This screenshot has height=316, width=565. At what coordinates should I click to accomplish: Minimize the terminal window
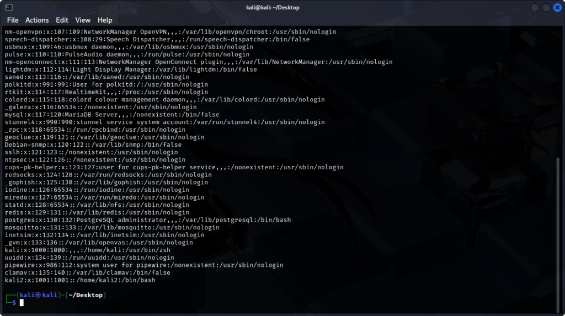(x=535, y=7)
